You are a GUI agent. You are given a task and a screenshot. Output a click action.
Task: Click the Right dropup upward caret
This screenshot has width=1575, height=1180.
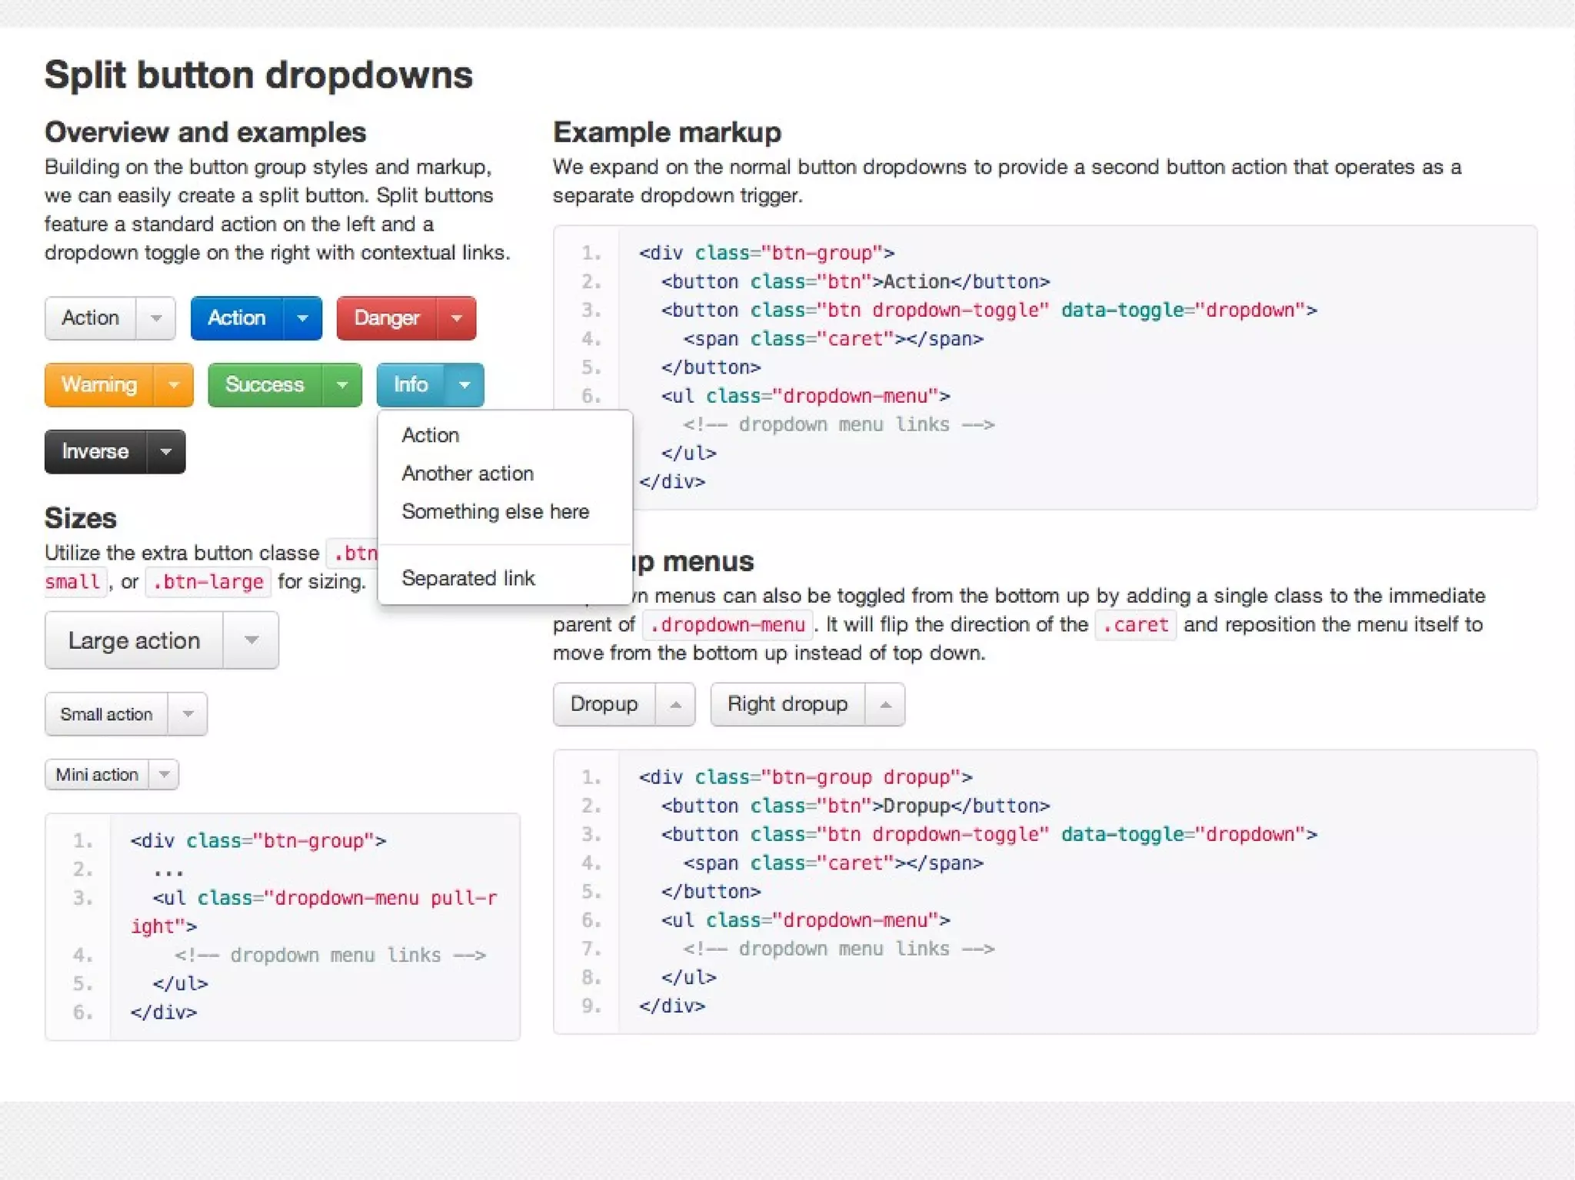(885, 704)
